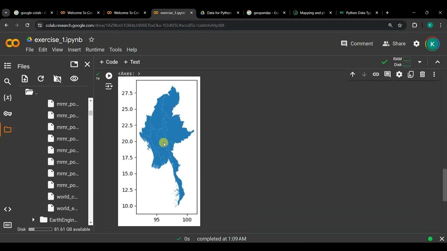The image size is (447, 251).
Task: Switch to the geopandas Google tab
Action: point(266,13)
